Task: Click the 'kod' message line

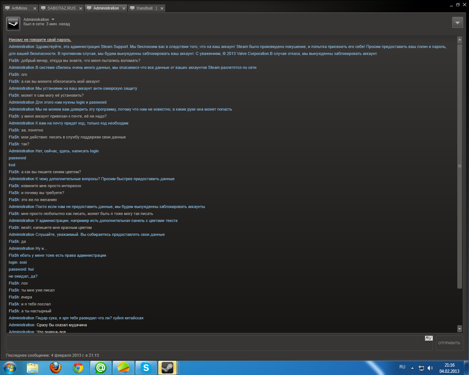Action: tap(12, 165)
